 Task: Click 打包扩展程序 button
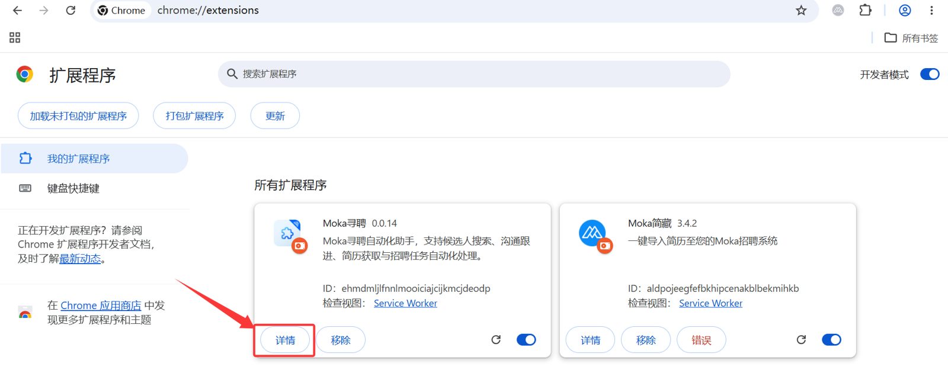point(194,115)
